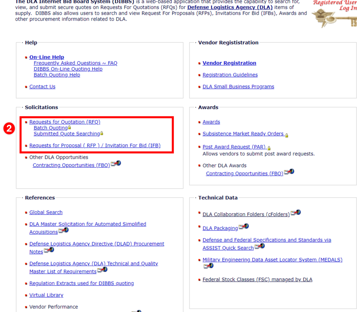The image size is (357, 312).
Task: Open DLA Small Business Programs
Action: (x=238, y=87)
